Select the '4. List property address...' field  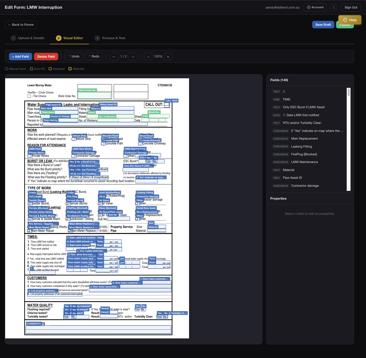click(x=55, y=294)
